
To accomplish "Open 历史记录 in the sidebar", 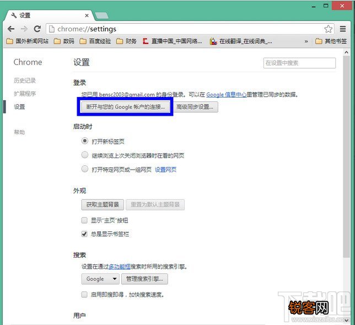I will tap(25, 80).
